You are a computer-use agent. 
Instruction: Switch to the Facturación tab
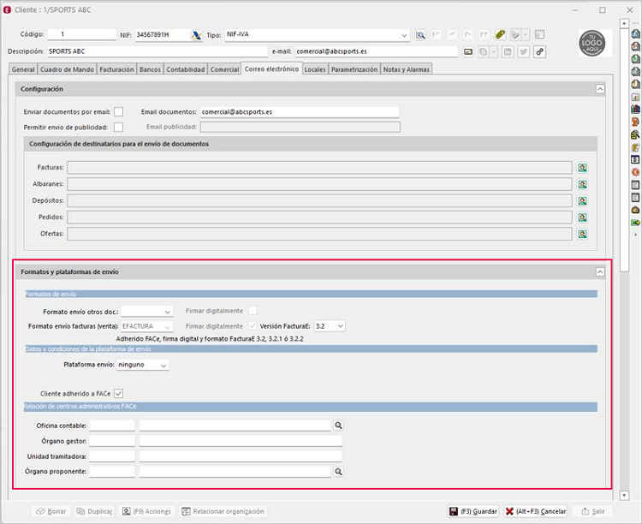coord(116,69)
